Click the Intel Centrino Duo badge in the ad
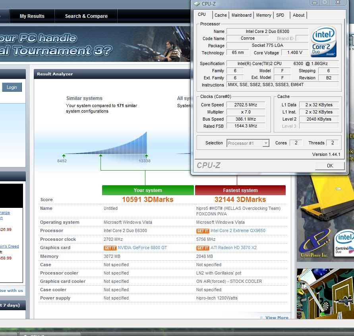Viewport: 354px width, 336px height. tap(344, 244)
